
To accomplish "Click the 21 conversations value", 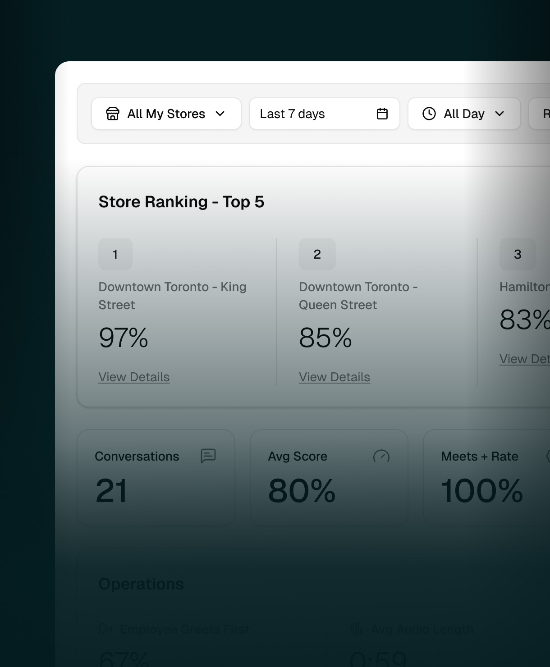I will pyautogui.click(x=111, y=491).
